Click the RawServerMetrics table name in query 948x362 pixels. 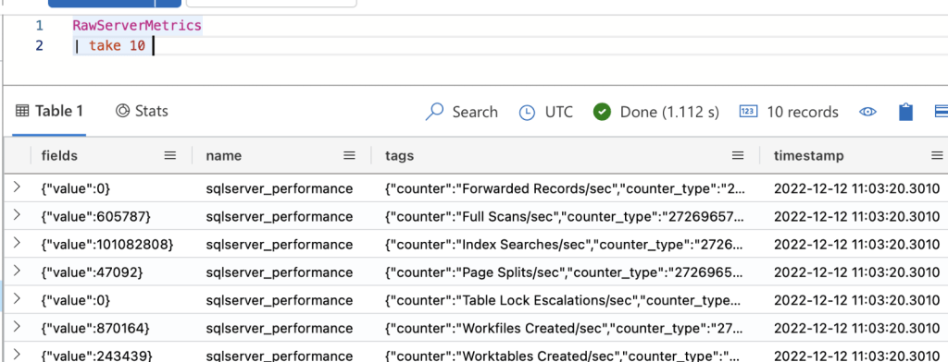tap(137, 26)
